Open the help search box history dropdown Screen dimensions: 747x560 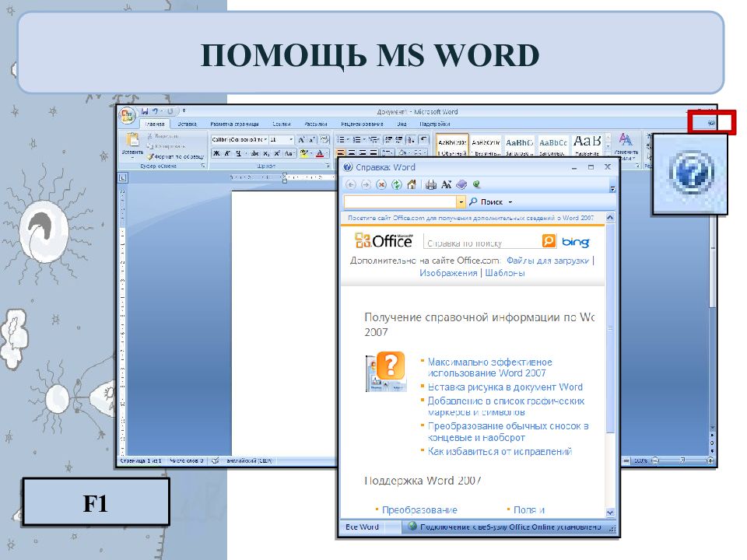tap(461, 202)
